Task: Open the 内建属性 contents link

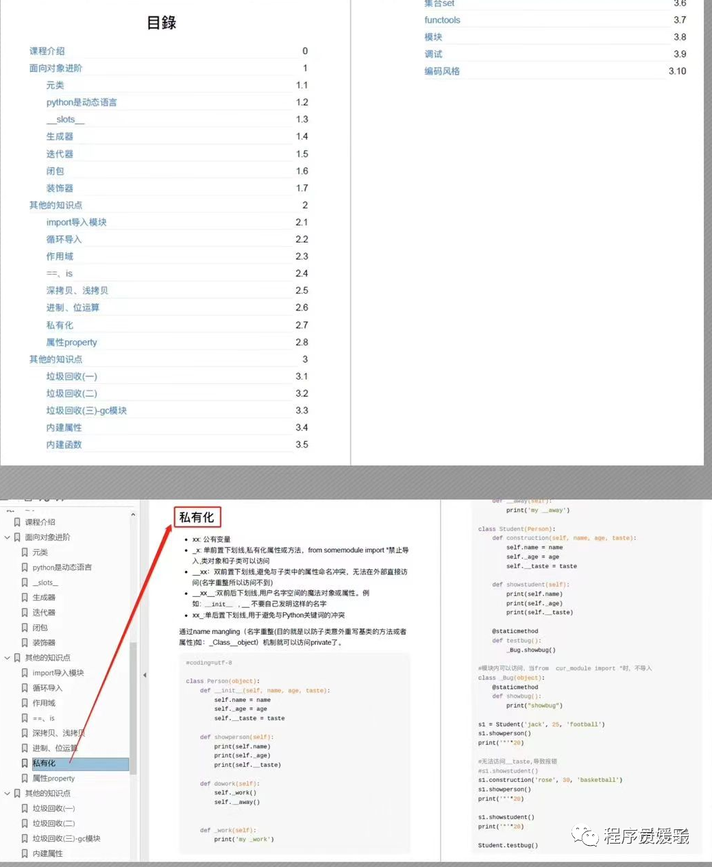Action: click(64, 428)
